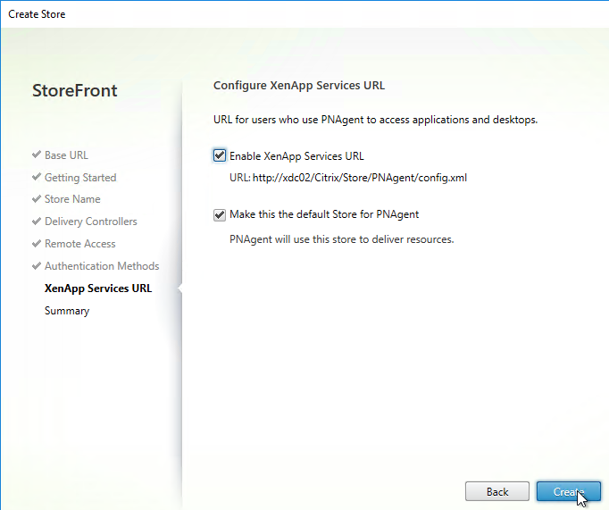Jump to the Store Name step
This screenshot has width=609, height=510.
click(x=72, y=199)
